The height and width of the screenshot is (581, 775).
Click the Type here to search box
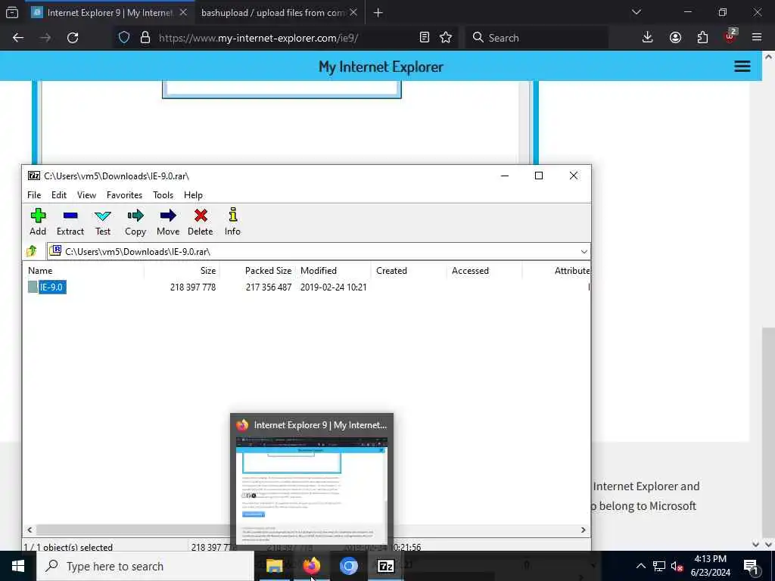145,566
